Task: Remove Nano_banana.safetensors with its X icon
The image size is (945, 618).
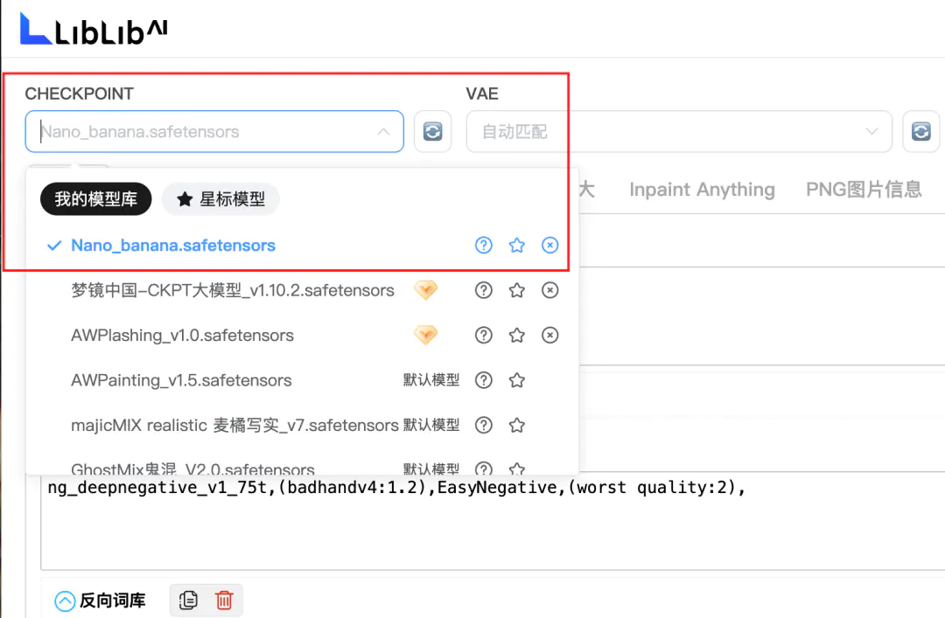Action: [x=549, y=245]
